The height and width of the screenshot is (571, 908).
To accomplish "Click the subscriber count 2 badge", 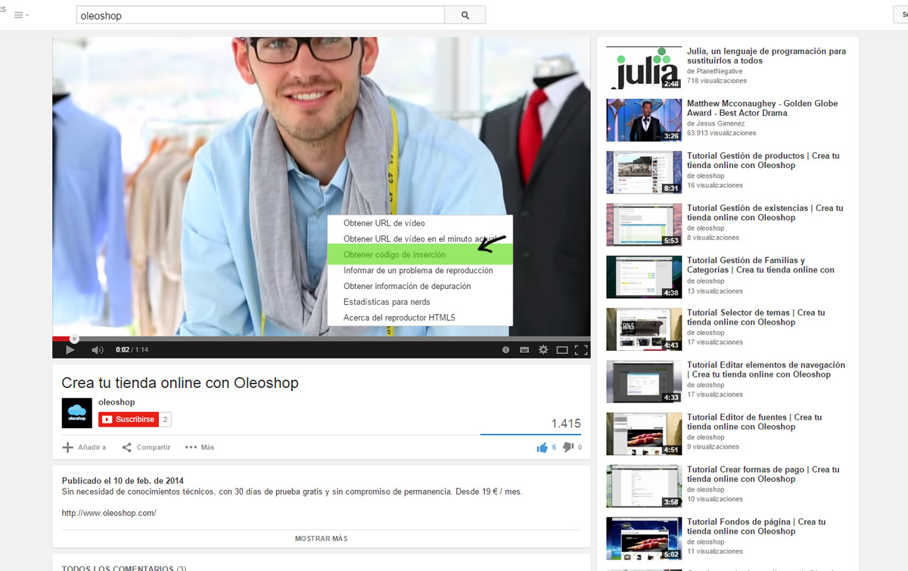I will (166, 419).
